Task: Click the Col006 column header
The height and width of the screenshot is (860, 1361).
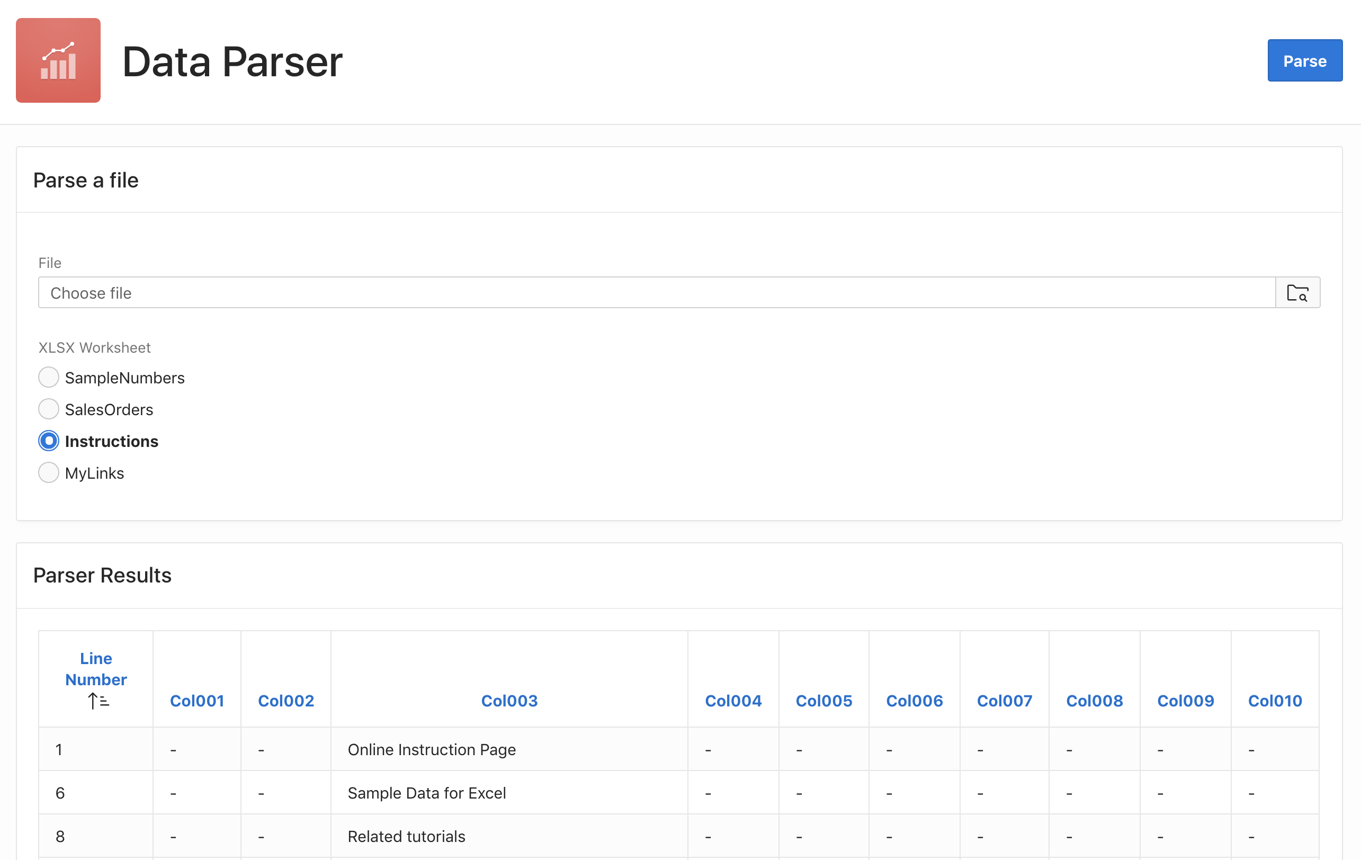Action: point(915,701)
